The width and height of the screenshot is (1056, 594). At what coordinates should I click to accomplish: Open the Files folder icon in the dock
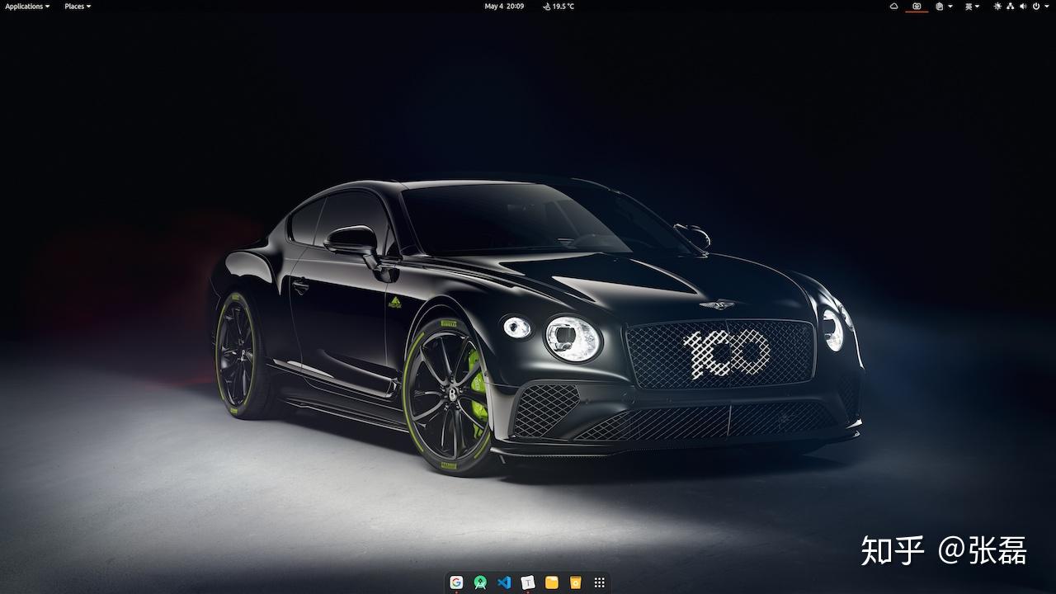552,582
